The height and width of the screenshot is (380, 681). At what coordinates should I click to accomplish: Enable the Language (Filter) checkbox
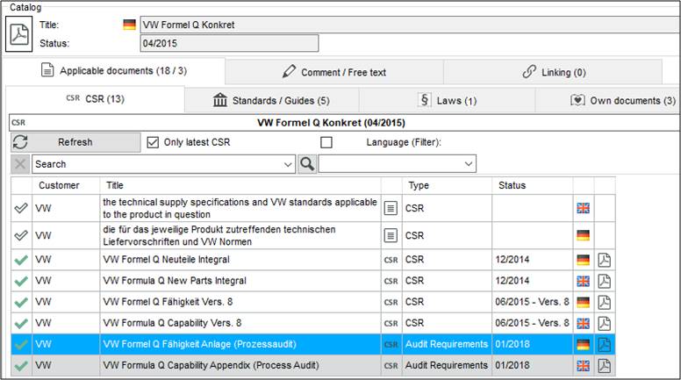(326, 142)
